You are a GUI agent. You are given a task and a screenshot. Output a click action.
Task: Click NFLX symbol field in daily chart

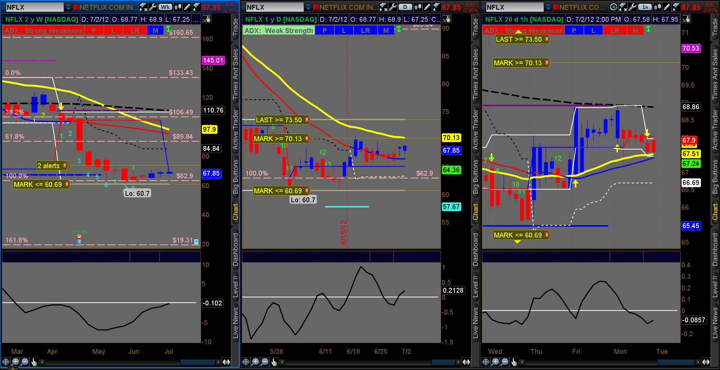click(x=274, y=7)
